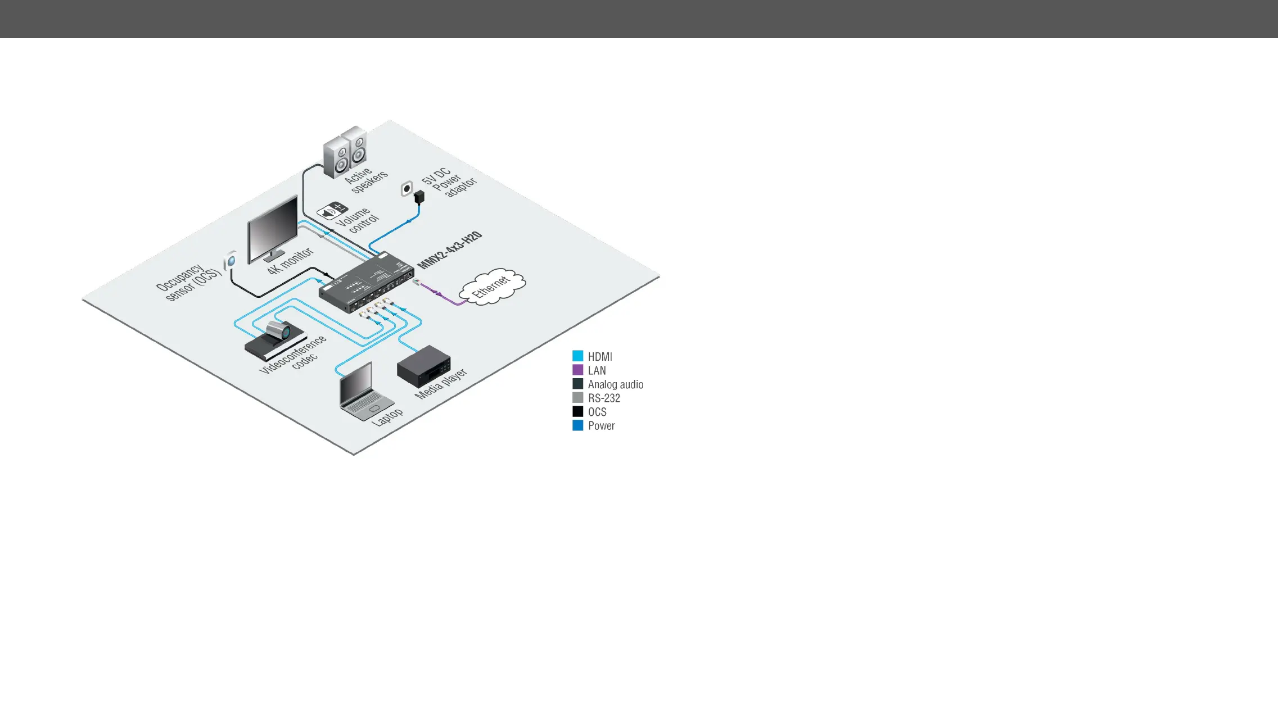Select the LAN legend label

597,370
